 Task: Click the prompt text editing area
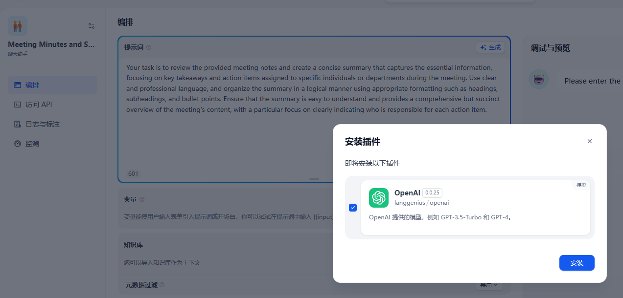click(x=314, y=113)
